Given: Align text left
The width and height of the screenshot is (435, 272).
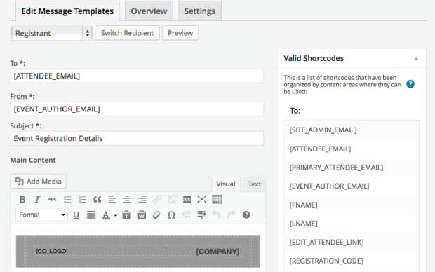Looking at the screenshot, I should [x=112, y=200].
